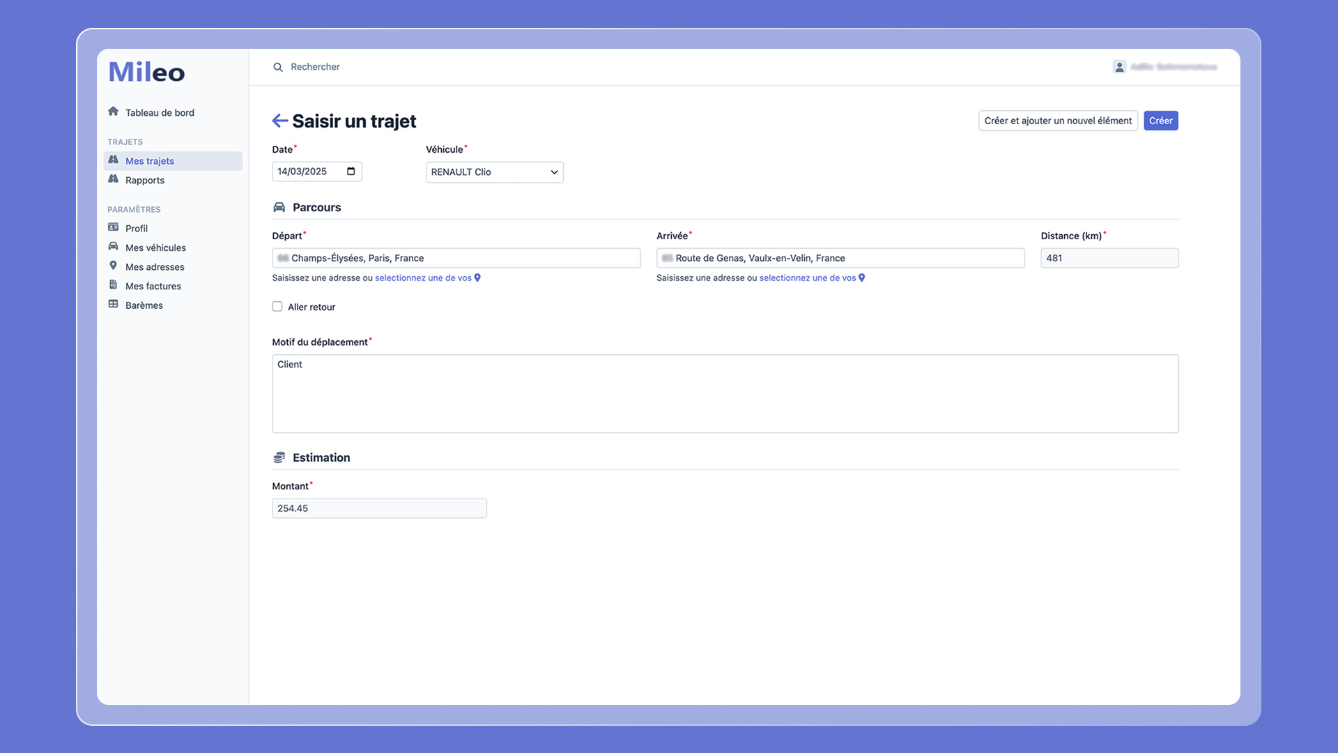Click the Mes véhicules car icon

coord(114,247)
